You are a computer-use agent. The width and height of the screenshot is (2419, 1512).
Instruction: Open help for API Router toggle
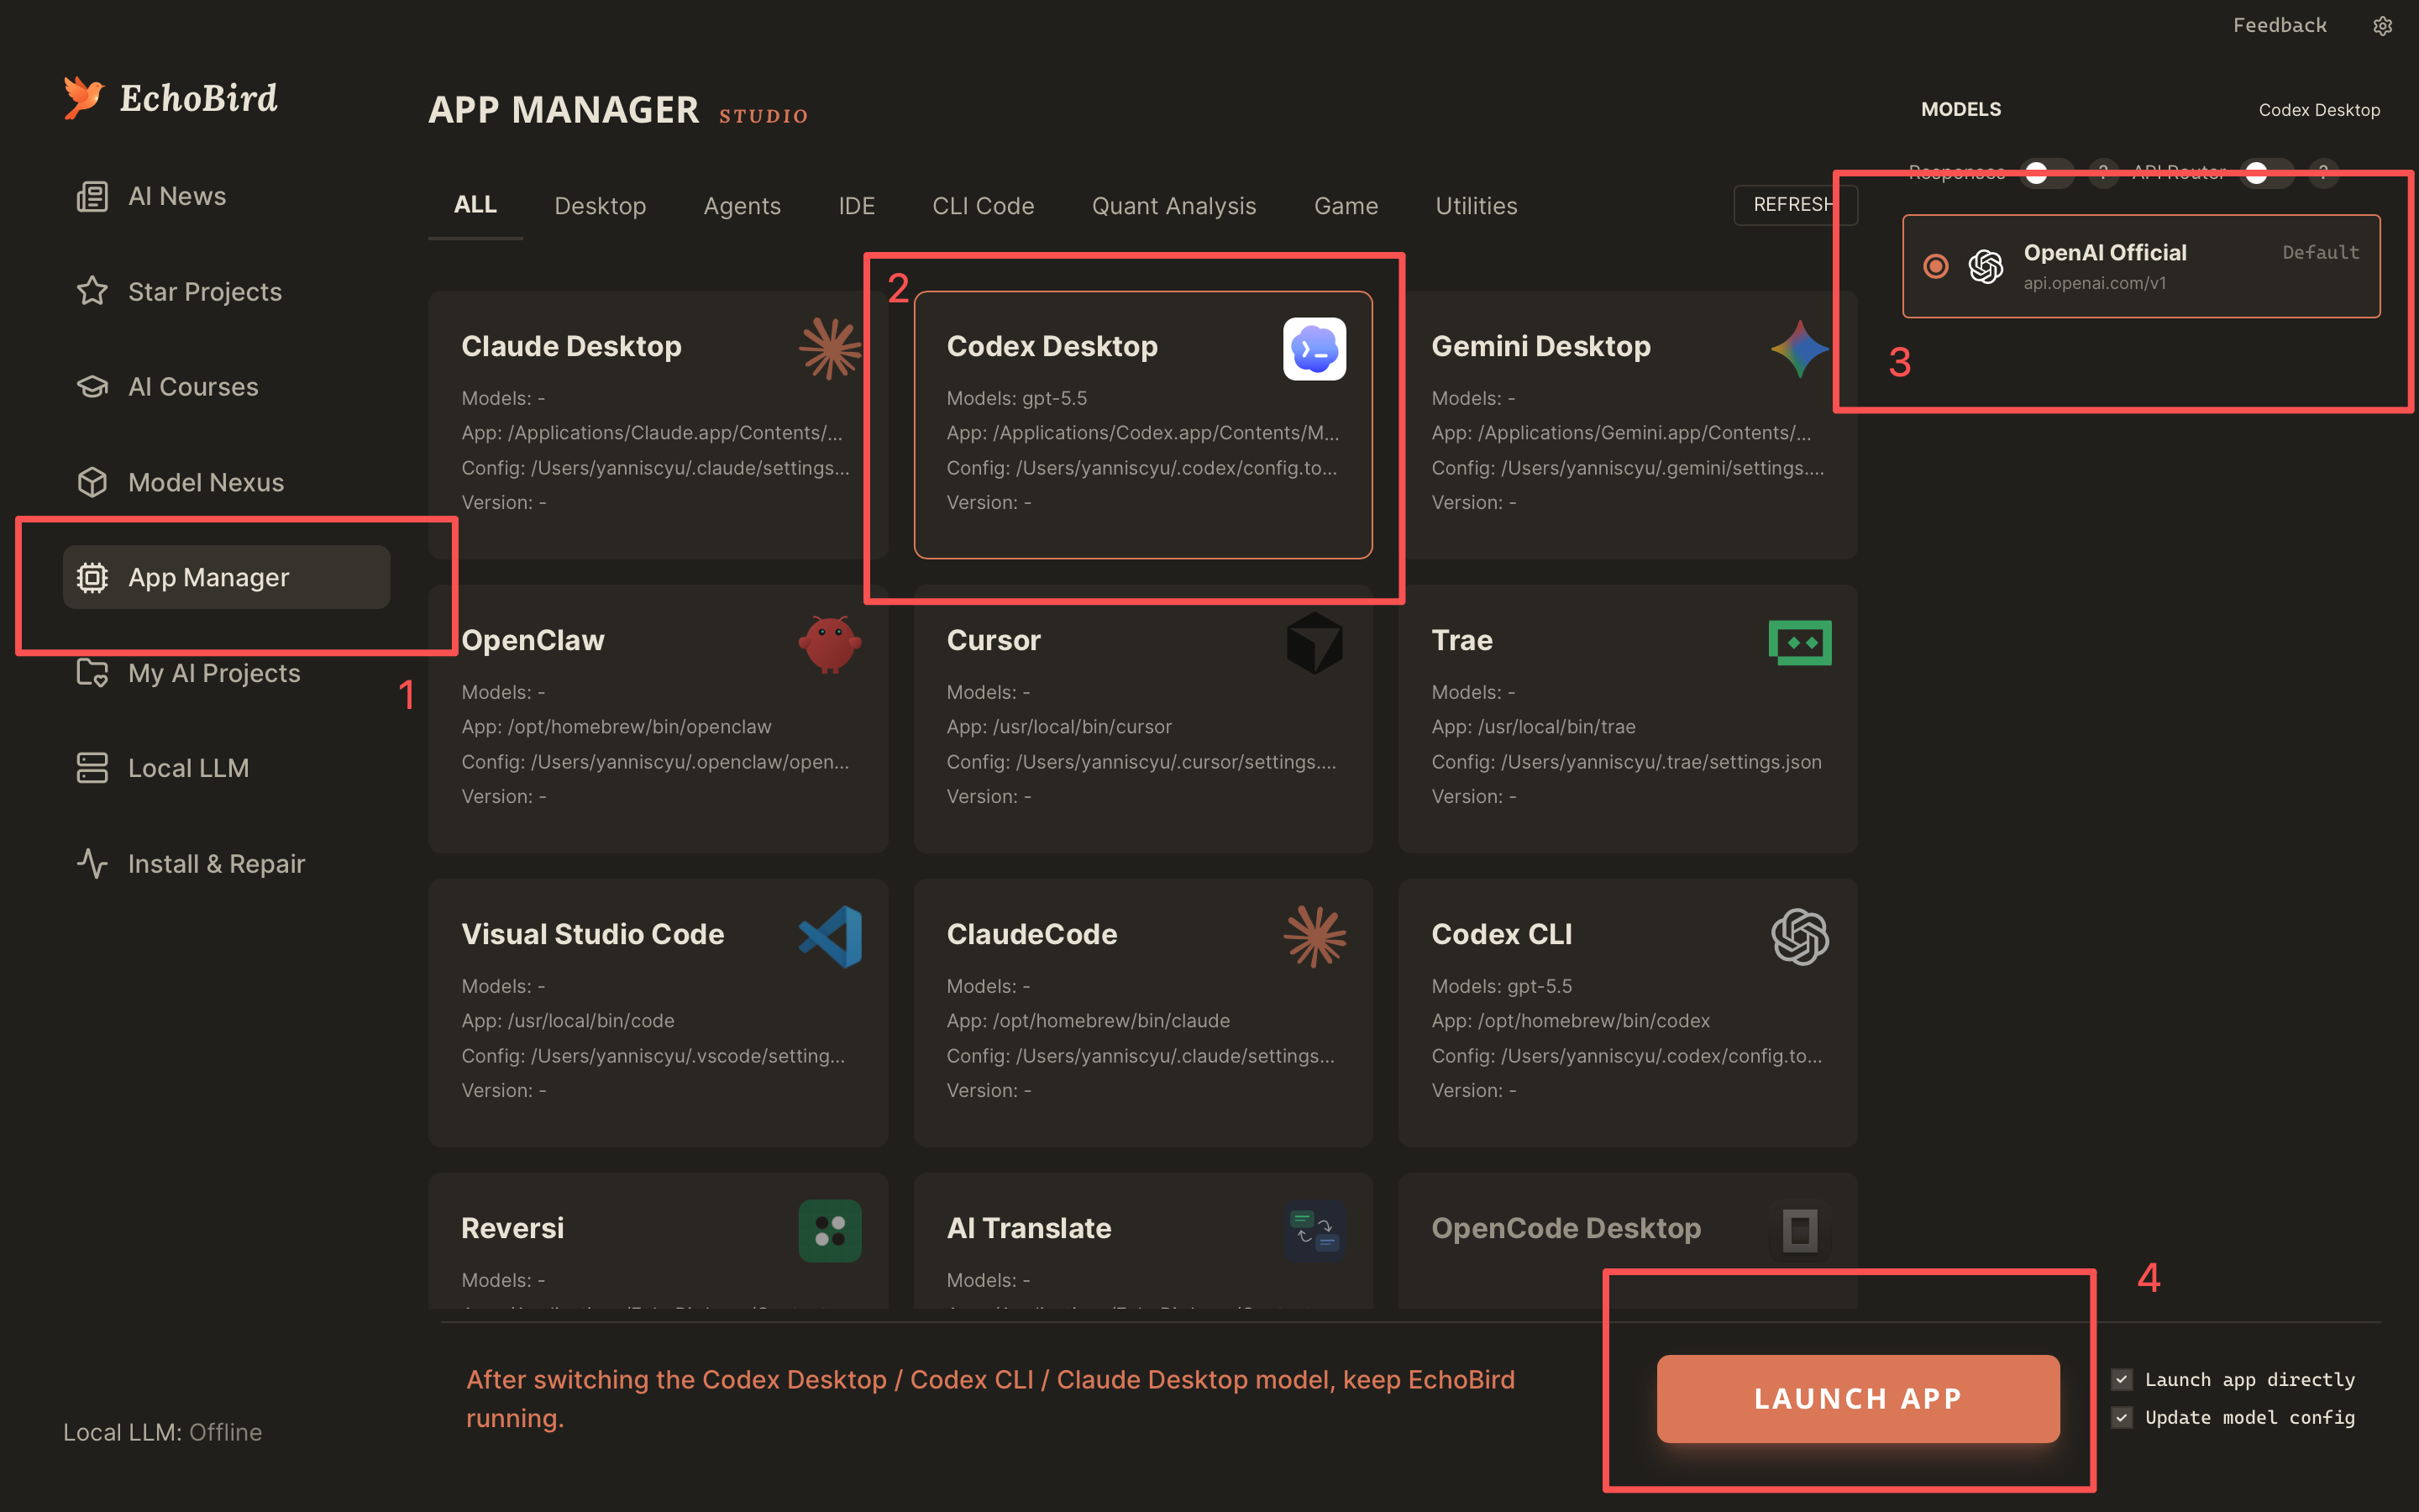[x=2323, y=173]
